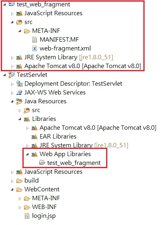Click test_web_fragment folder icon under Web App Libraries
The height and width of the screenshot is (225, 163).
(x=42, y=163)
